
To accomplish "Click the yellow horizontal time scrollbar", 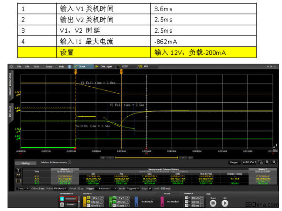I will pos(146,158).
